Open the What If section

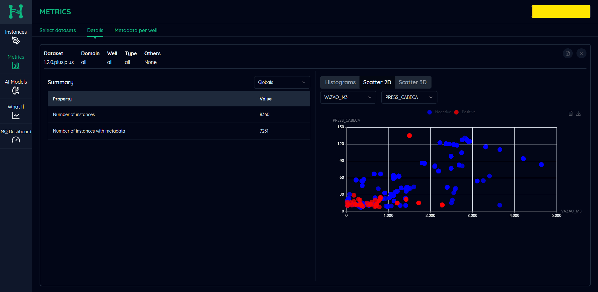tap(16, 111)
